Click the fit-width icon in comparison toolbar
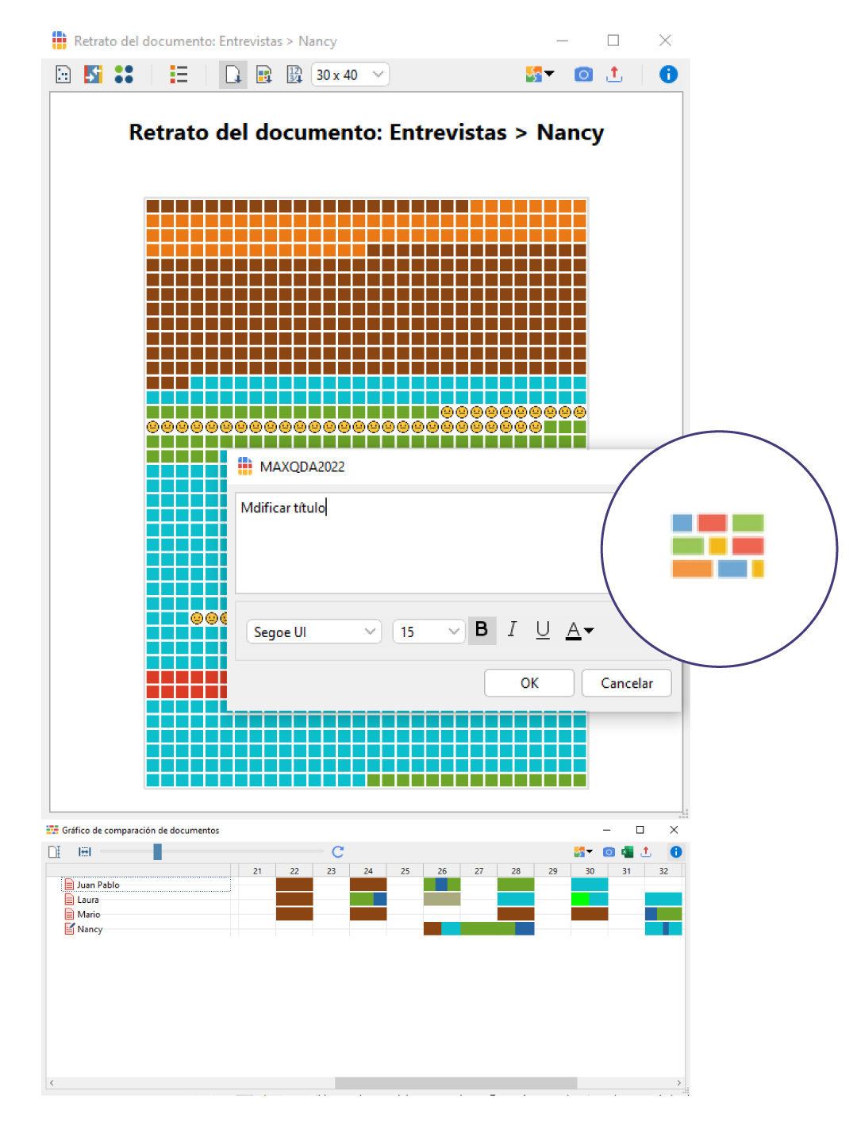The image size is (857, 1129). [x=85, y=851]
